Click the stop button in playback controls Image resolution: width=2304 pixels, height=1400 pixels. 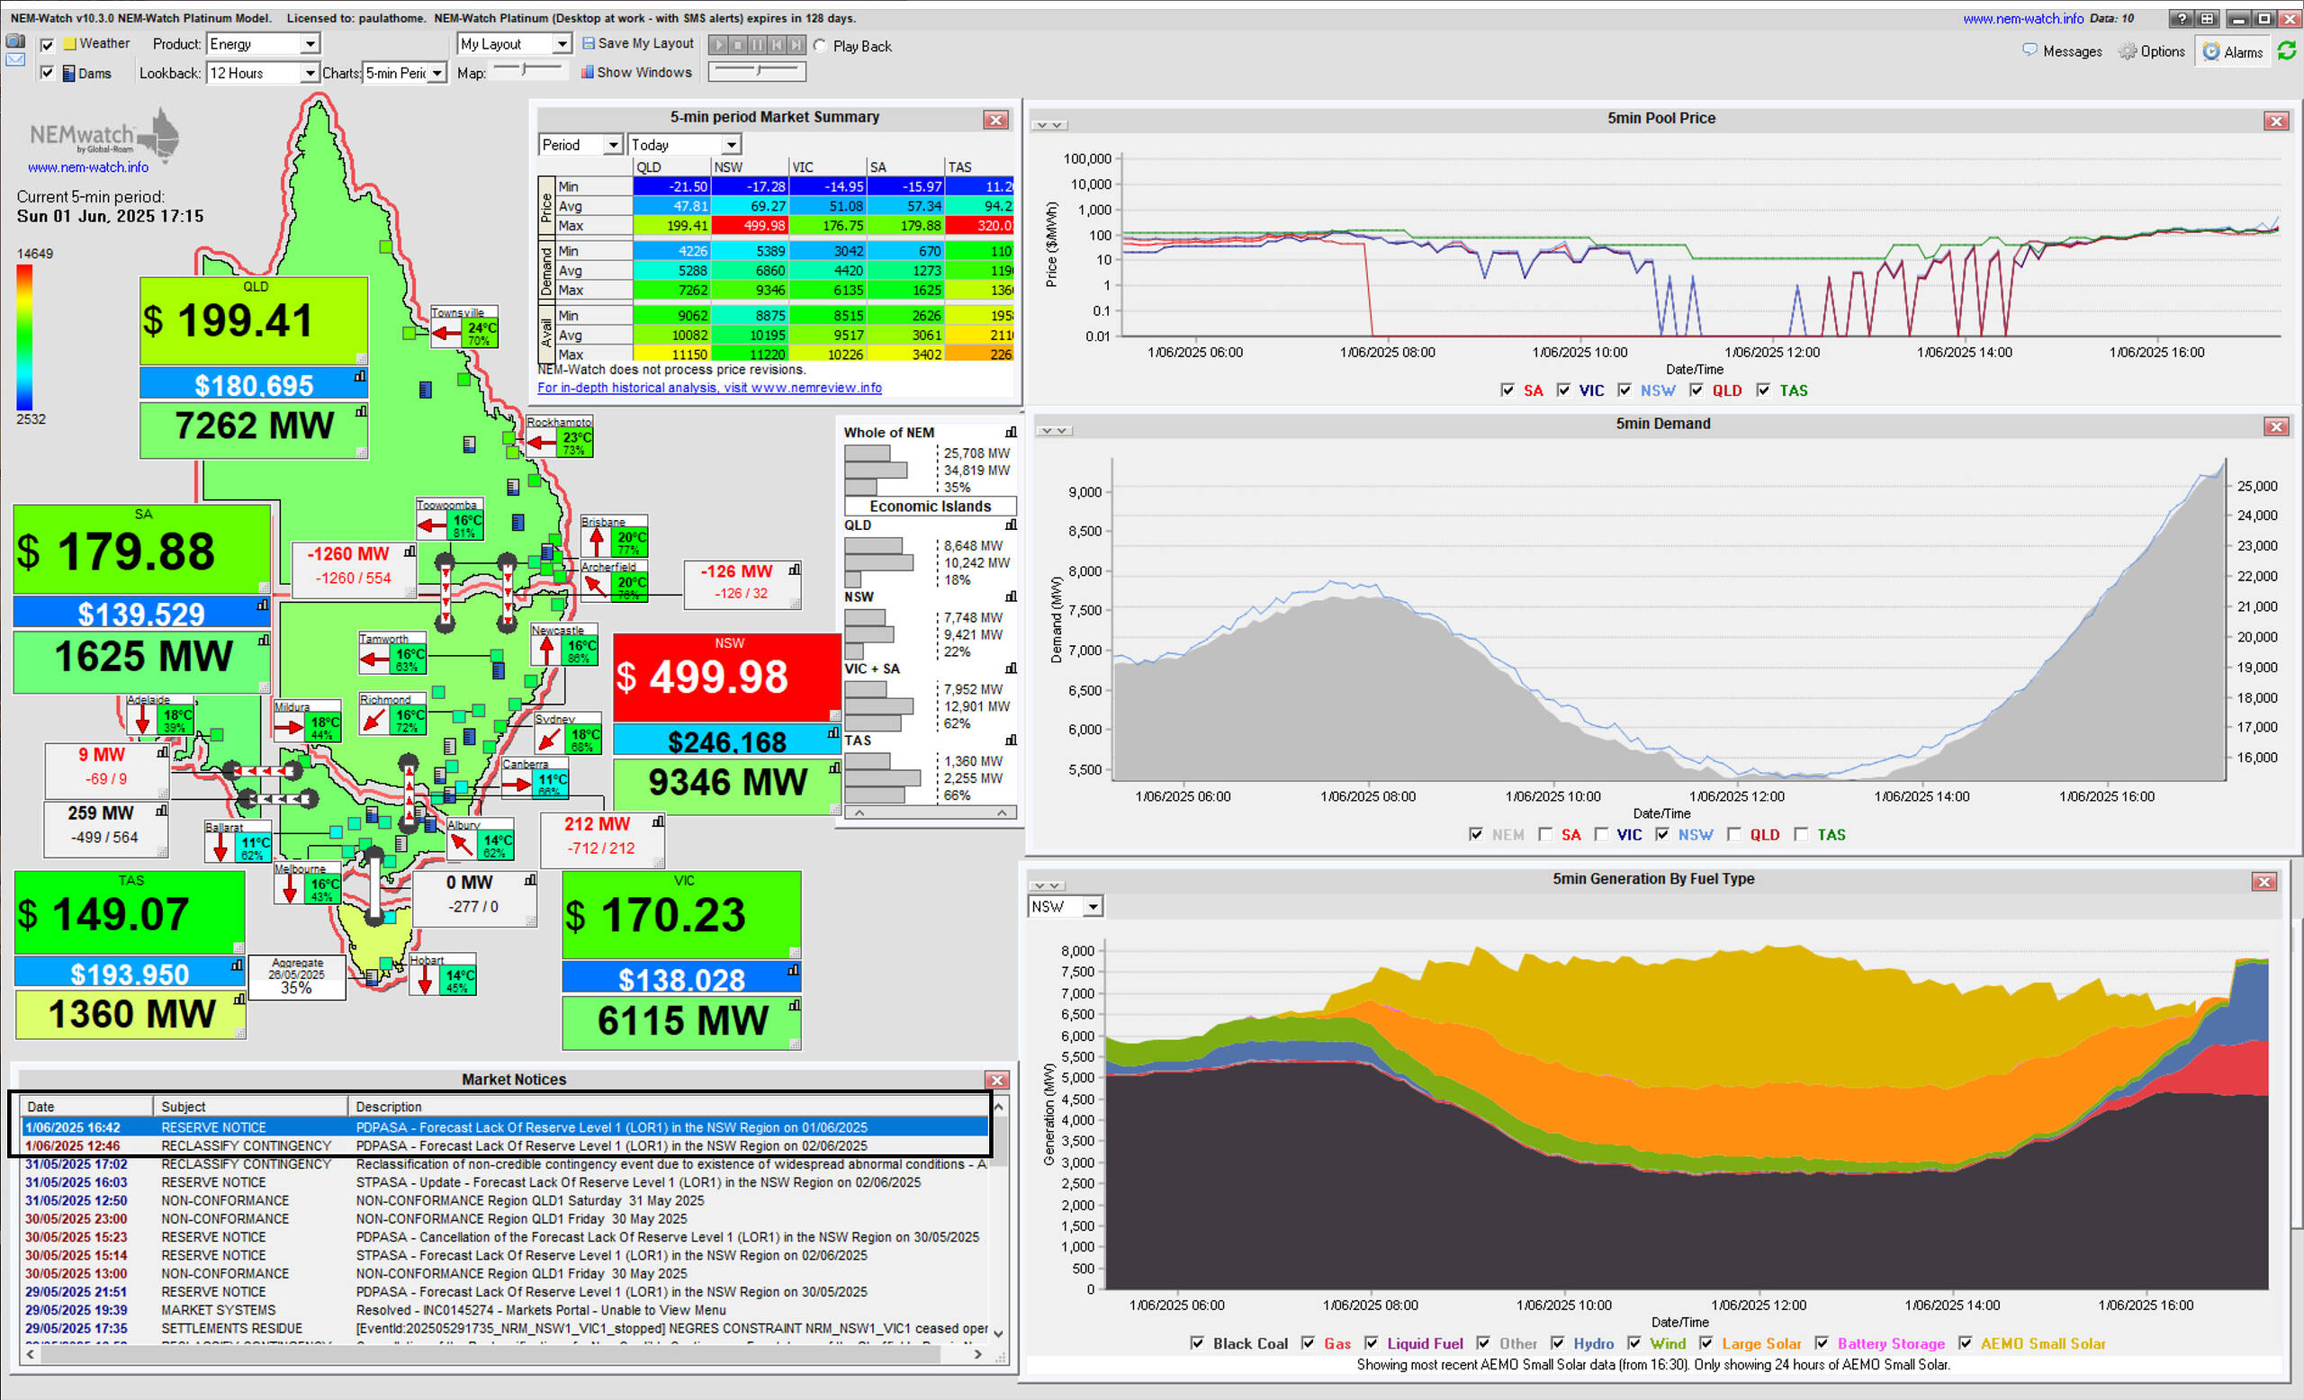[738, 45]
